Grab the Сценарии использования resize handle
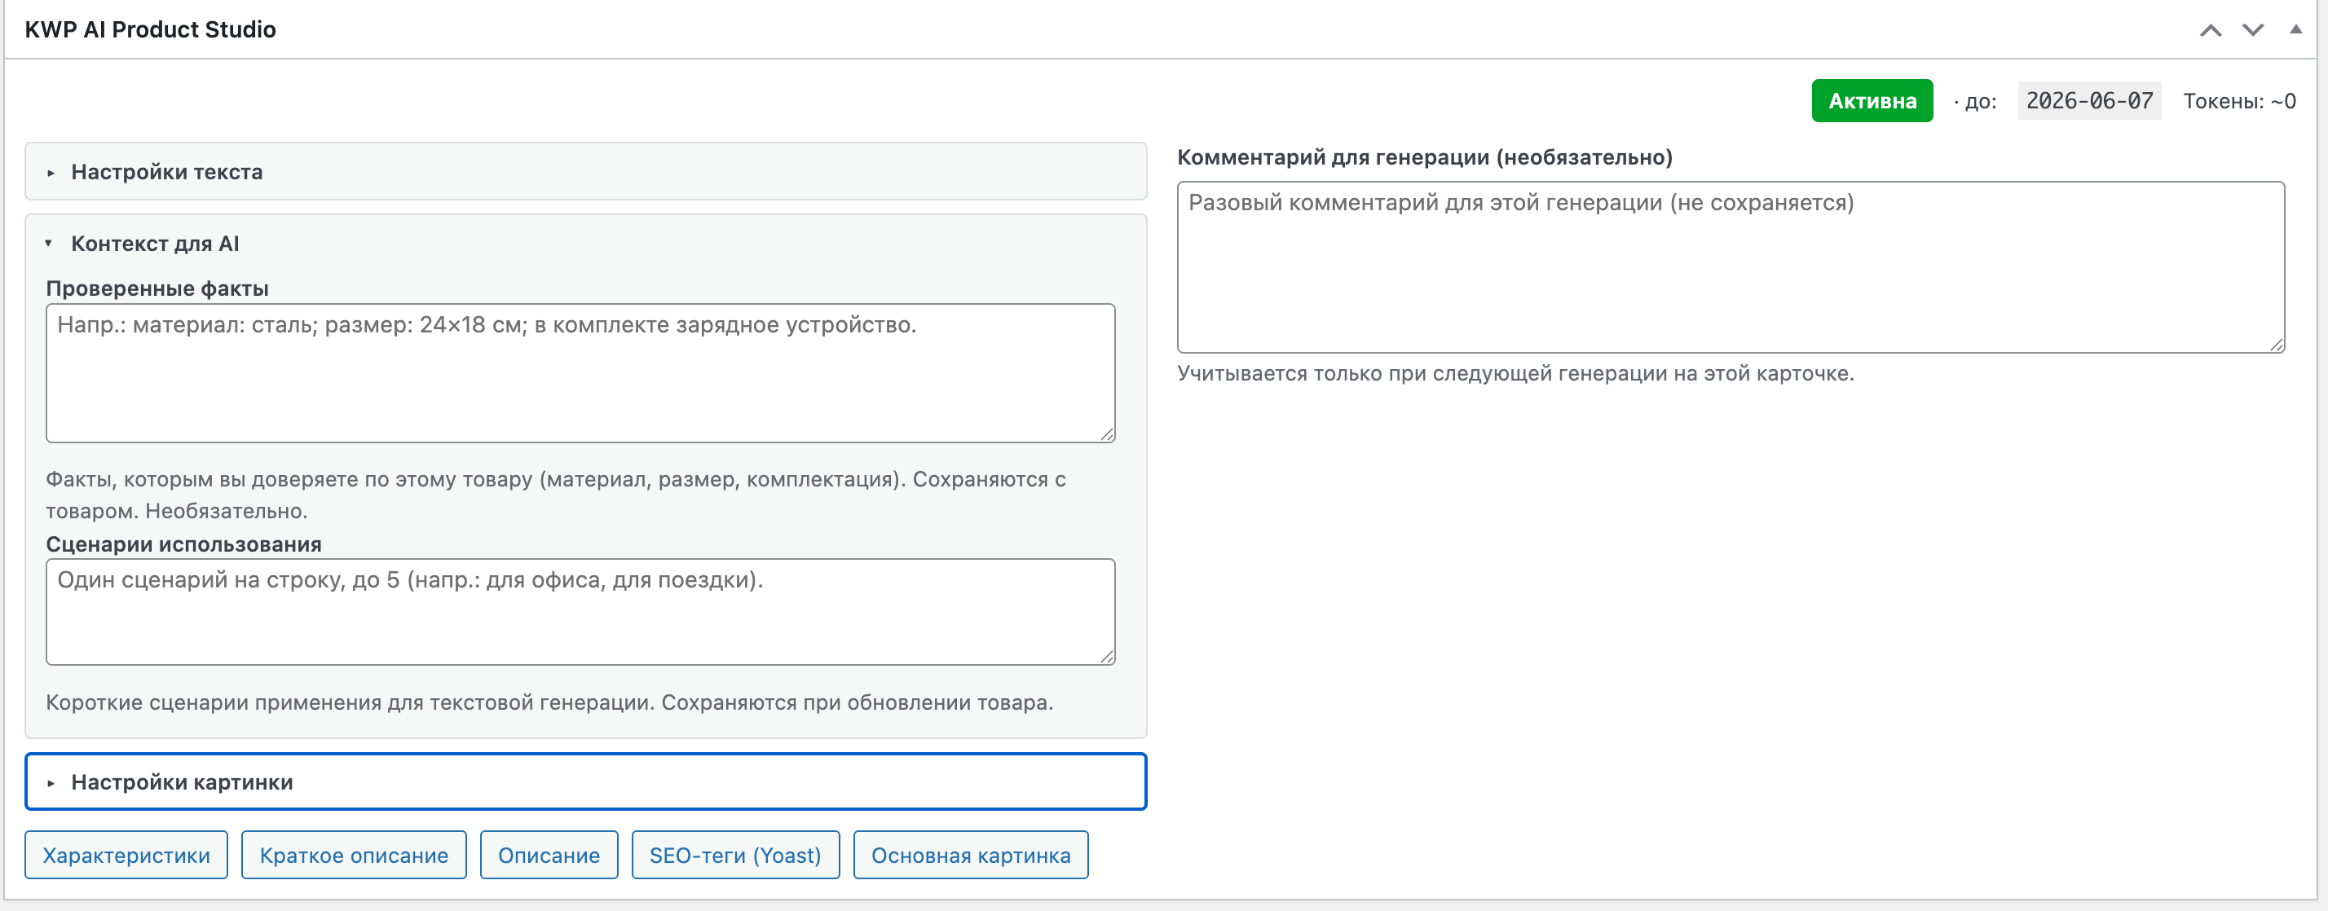2328x911 pixels. click(x=1107, y=657)
